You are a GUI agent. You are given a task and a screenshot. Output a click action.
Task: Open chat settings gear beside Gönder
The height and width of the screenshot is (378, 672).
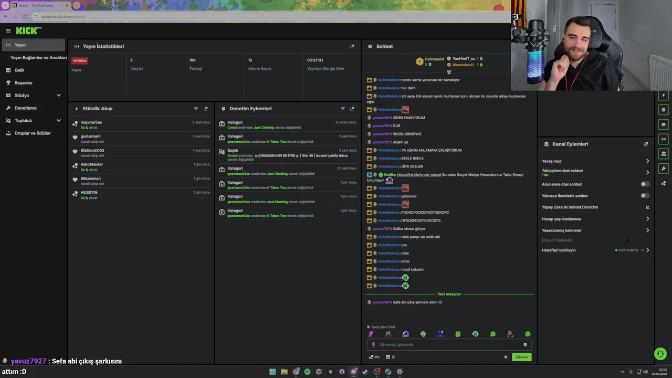pos(506,357)
